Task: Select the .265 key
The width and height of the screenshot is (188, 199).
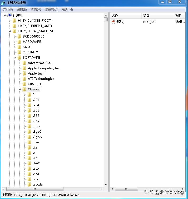Action: click(36, 110)
